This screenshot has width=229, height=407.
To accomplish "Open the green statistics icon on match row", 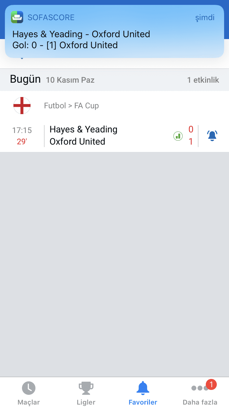I will (x=178, y=136).
